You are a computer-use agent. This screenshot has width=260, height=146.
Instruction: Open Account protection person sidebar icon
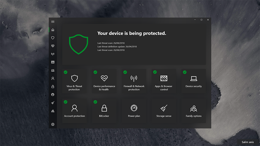coord(53,78)
